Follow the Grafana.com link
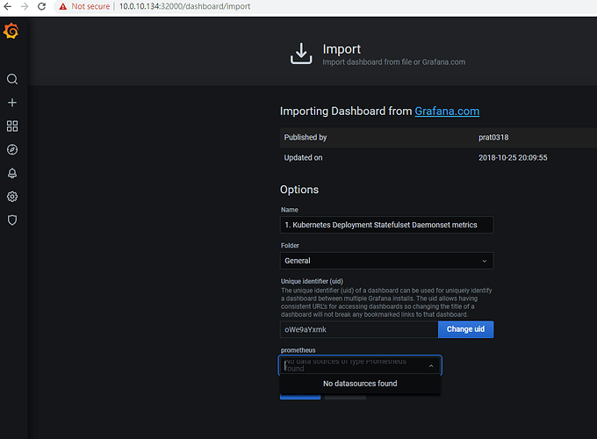The image size is (597, 439). click(447, 112)
